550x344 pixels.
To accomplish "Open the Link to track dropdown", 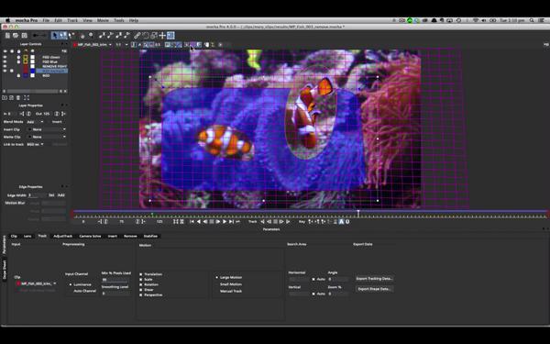I will point(35,144).
